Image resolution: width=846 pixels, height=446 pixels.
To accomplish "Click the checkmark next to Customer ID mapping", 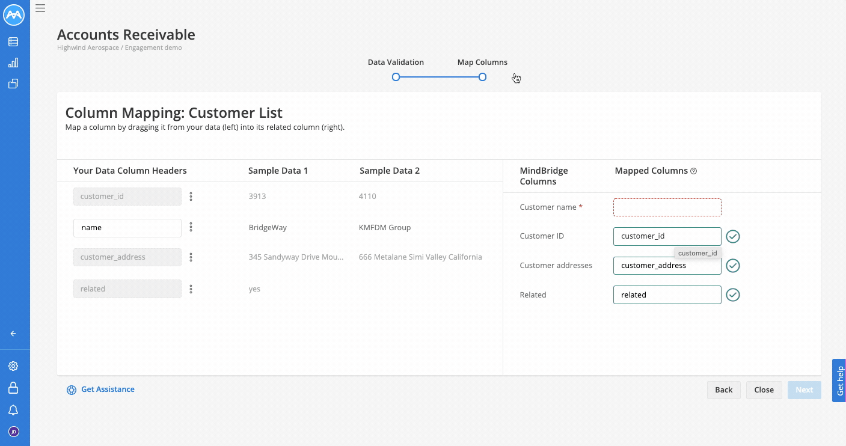I will pyautogui.click(x=733, y=236).
